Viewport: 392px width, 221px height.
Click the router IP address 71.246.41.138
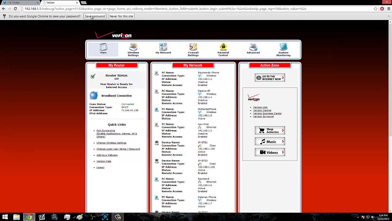click(x=130, y=110)
